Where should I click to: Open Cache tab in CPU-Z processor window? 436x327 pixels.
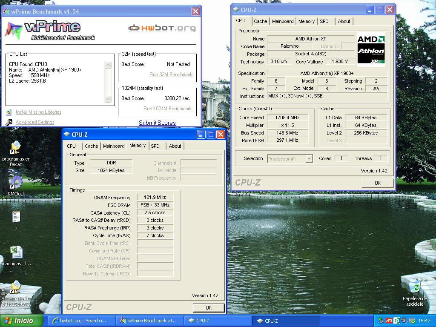260,21
